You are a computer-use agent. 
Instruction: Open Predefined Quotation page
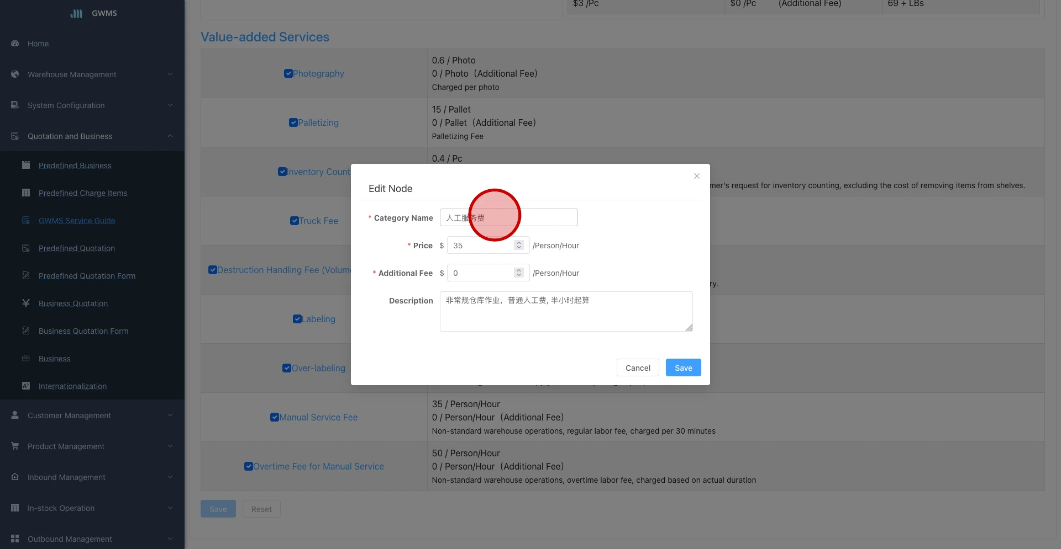pyautogui.click(x=77, y=248)
